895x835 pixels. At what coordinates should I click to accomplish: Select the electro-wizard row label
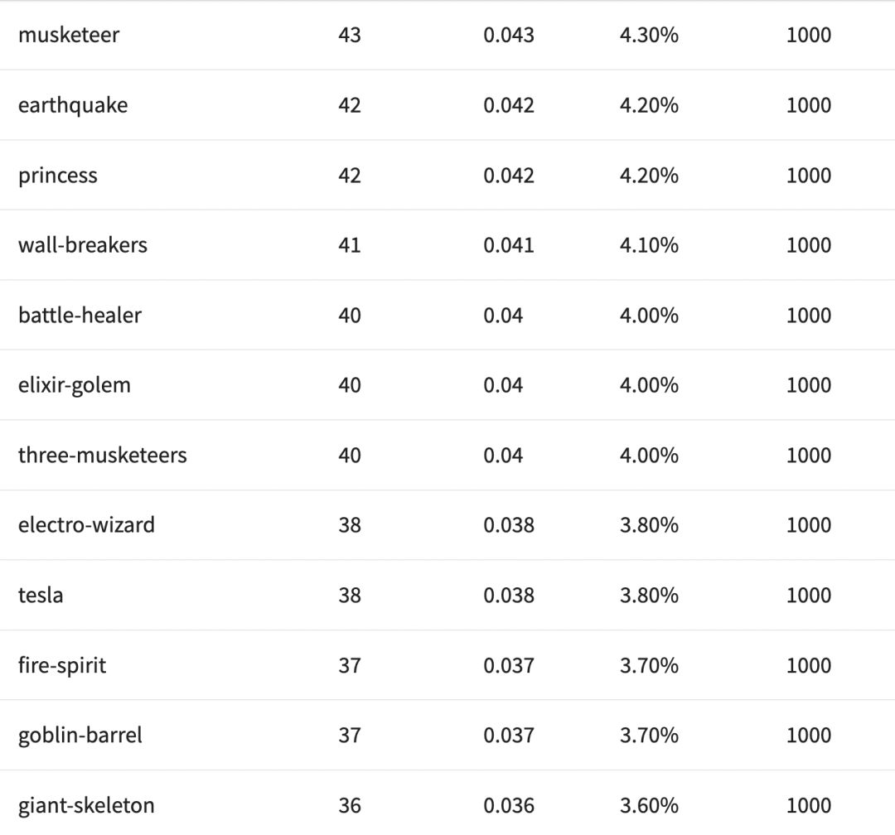click(86, 525)
